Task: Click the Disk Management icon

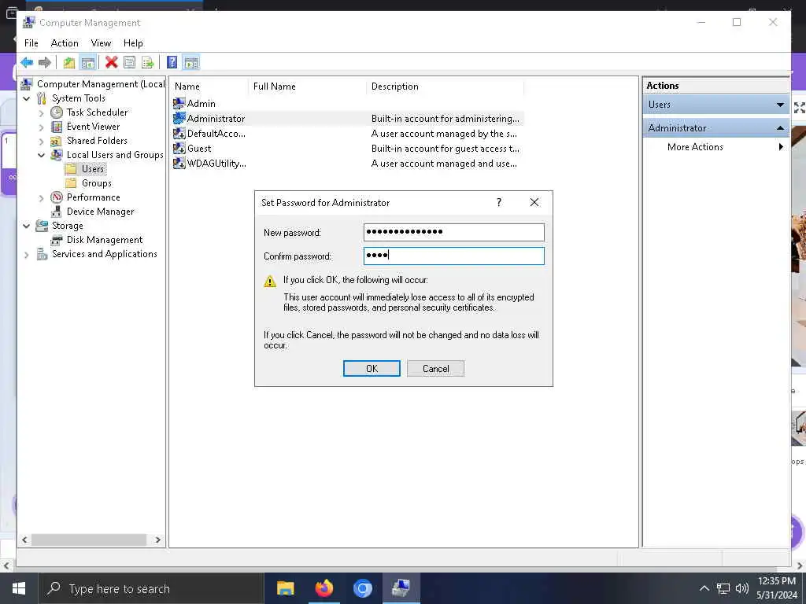Action: pyautogui.click(x=57, y=240)
